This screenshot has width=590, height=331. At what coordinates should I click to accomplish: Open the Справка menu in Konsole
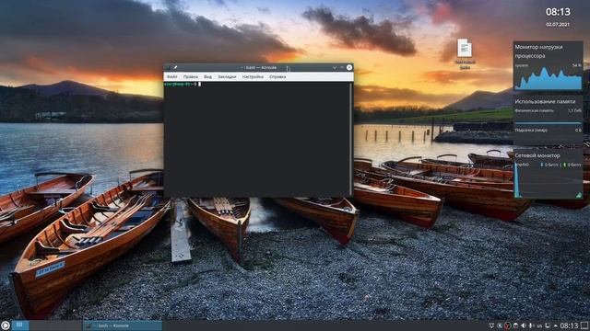coord(277,76)
